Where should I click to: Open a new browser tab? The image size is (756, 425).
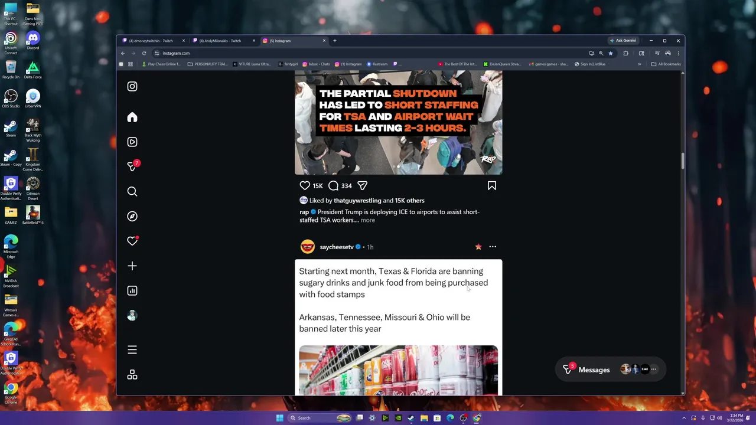click(334, 41)
